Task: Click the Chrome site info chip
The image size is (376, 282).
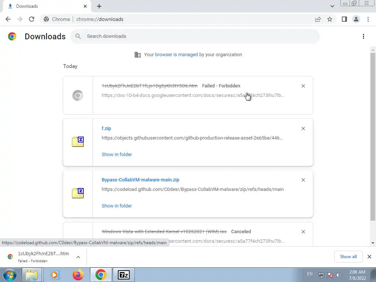Action: [57, 19]
